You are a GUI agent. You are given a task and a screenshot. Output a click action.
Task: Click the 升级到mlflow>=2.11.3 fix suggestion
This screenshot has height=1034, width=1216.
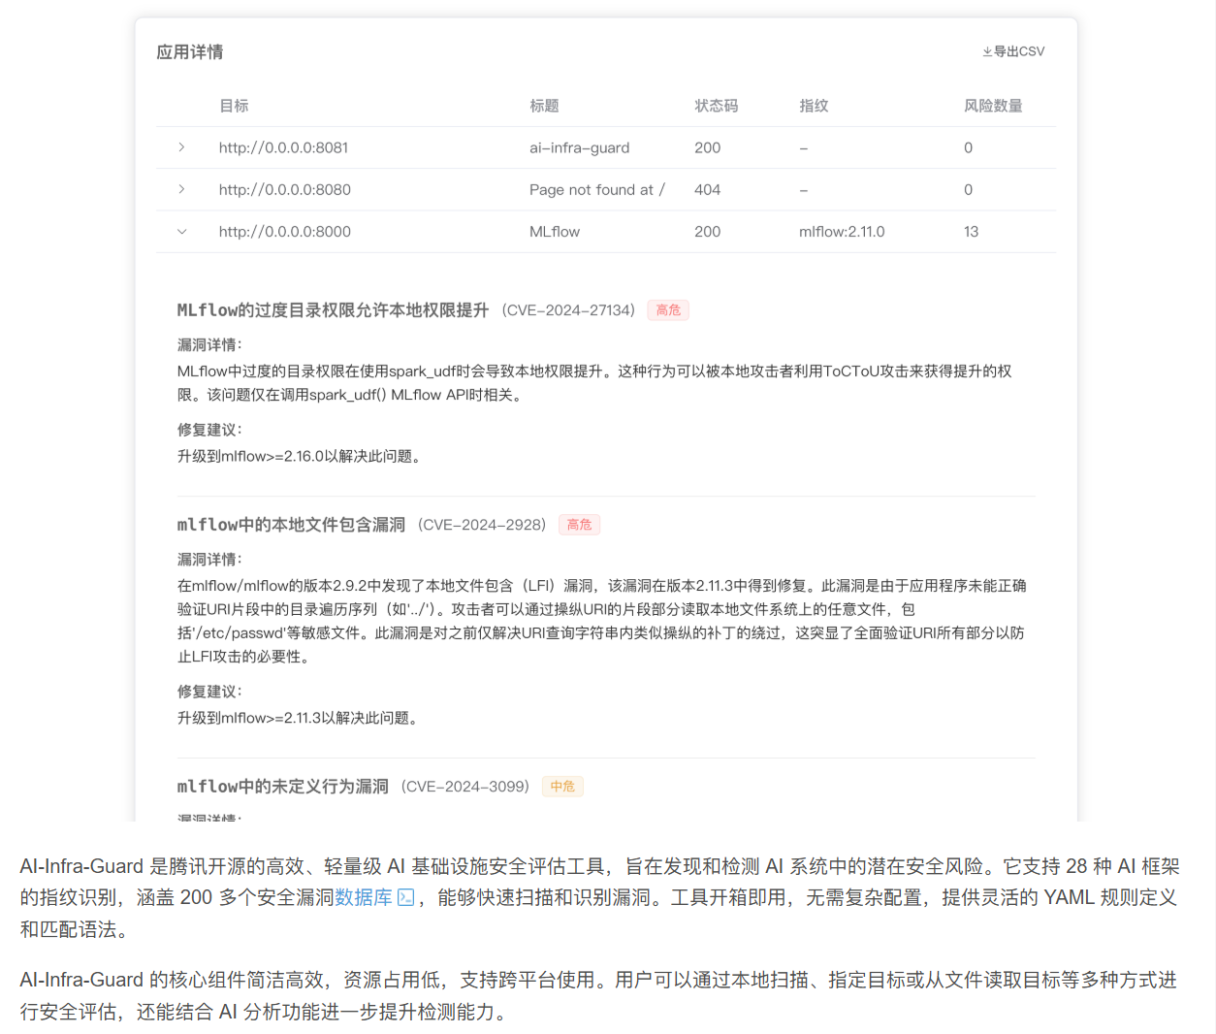click(299, 718)
